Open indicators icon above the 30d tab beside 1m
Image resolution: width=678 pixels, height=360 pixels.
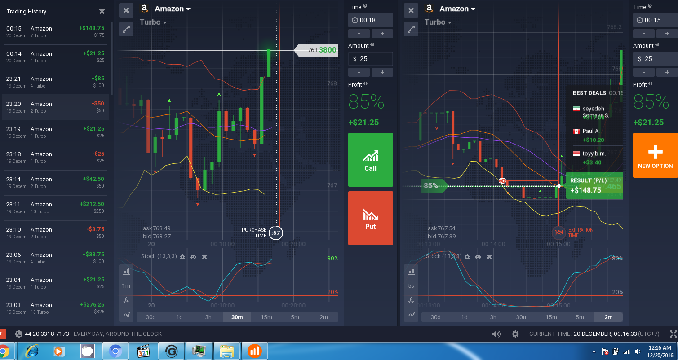coord(126,315)
